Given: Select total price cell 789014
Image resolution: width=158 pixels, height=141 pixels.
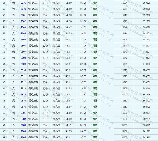Looking at the screenshot, I should 147,89.
